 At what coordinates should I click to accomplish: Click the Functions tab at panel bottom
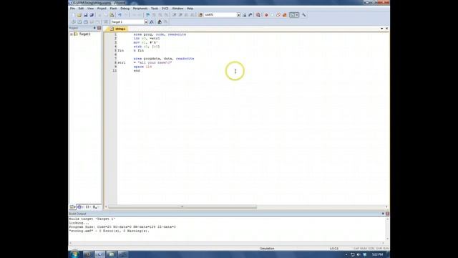click(87, 207)
